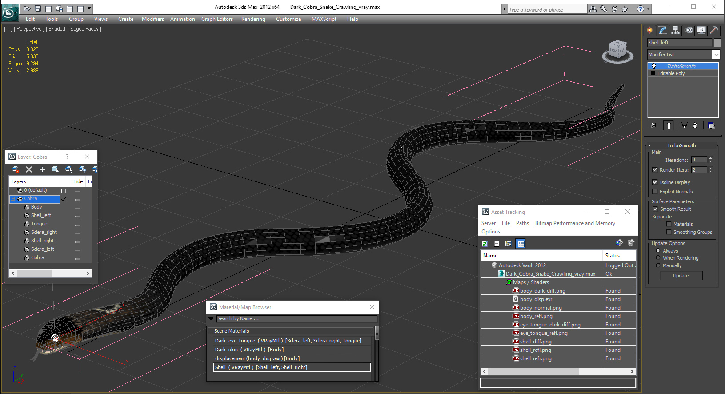
Task: Select Manually update option
Action: pos(658,265)
